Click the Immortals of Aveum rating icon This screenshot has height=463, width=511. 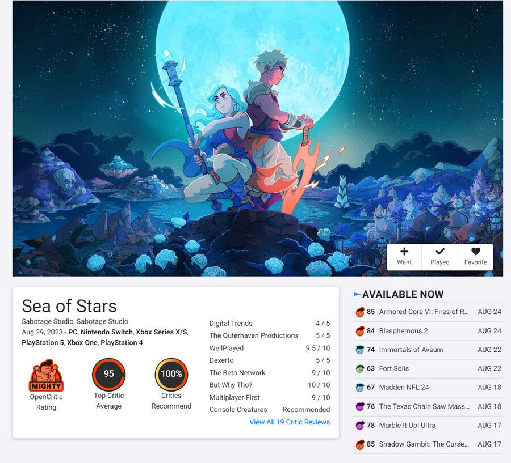point(360,350)
